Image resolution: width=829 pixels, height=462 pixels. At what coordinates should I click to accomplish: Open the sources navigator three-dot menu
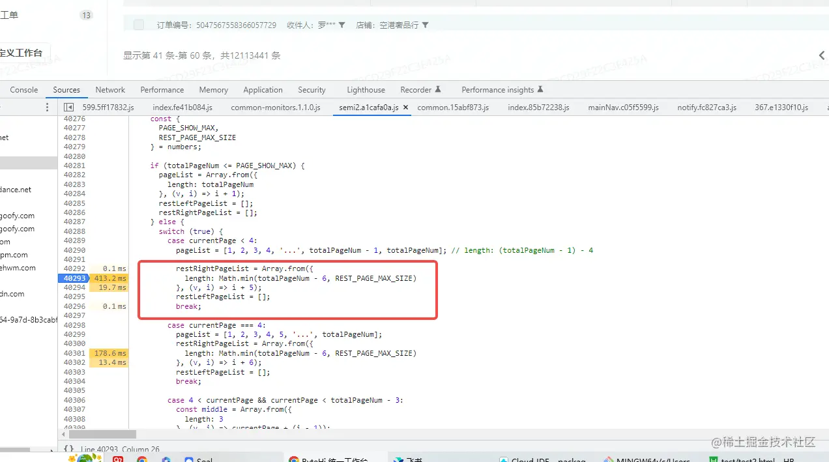[47, 107]
